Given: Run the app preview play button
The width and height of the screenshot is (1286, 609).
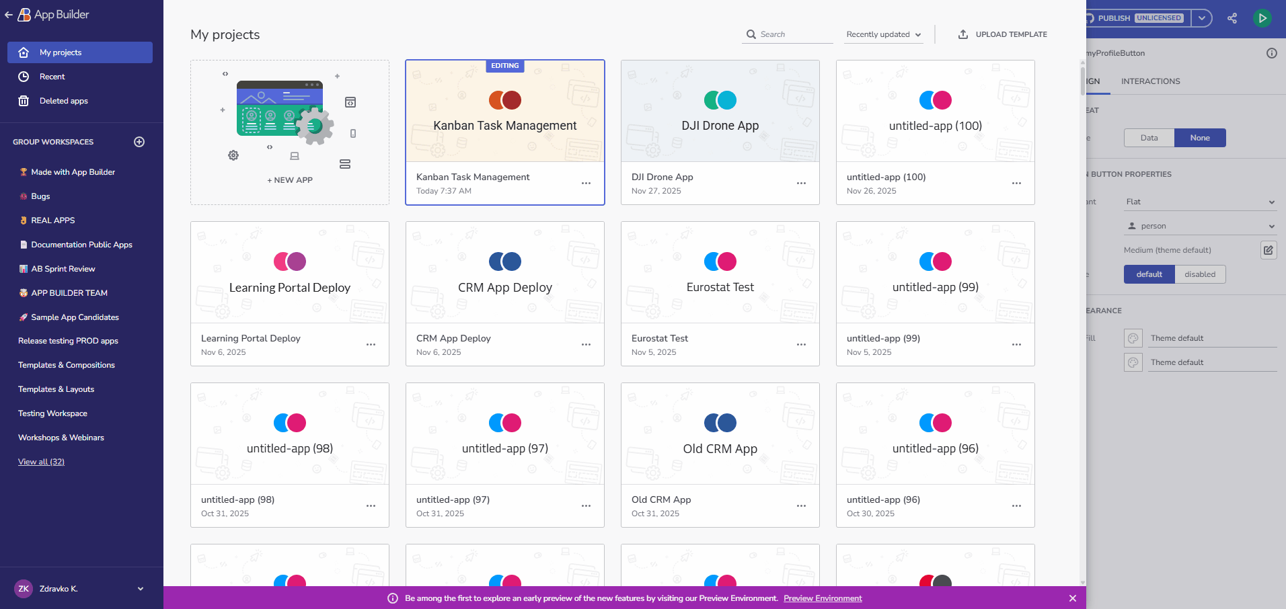Looking at the screenshot, I should (x=1262, y=18).
